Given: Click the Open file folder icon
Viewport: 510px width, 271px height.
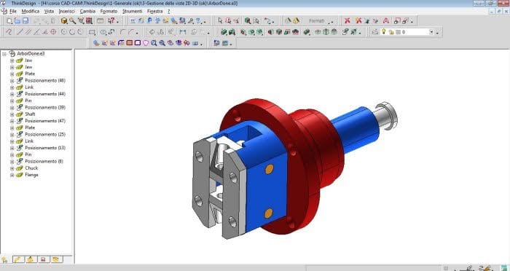Looking at the screenshot, I should (x=17, y=21).
